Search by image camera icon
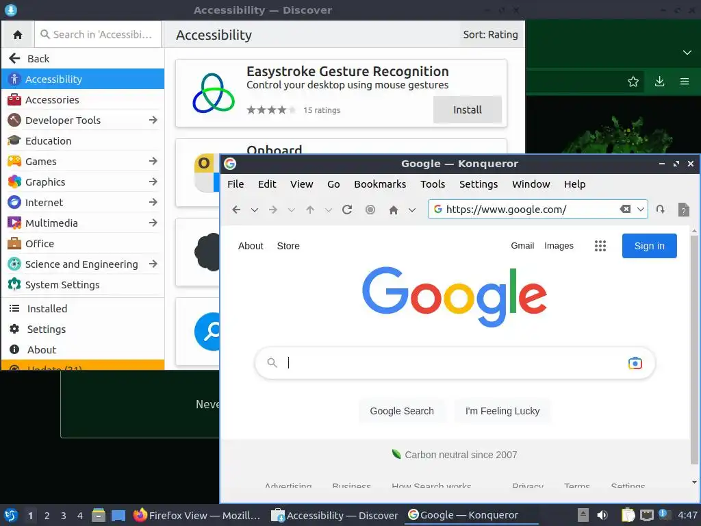This screenshot has height=526, width=701. 635,363
